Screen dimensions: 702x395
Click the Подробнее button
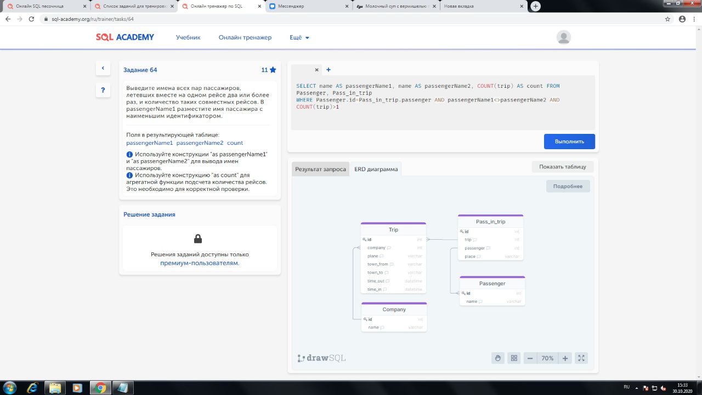coord(568,186)
